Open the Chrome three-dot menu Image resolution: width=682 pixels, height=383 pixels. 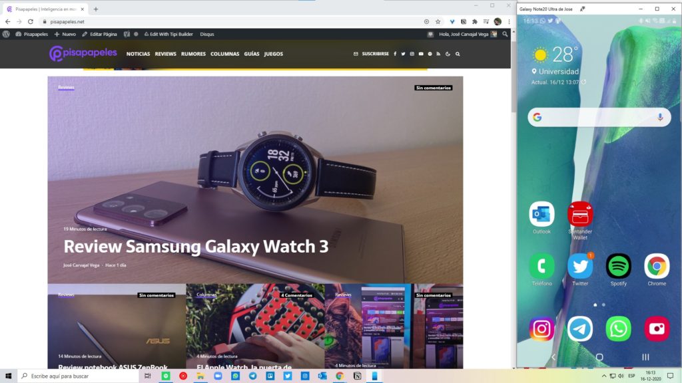point(508,21)
